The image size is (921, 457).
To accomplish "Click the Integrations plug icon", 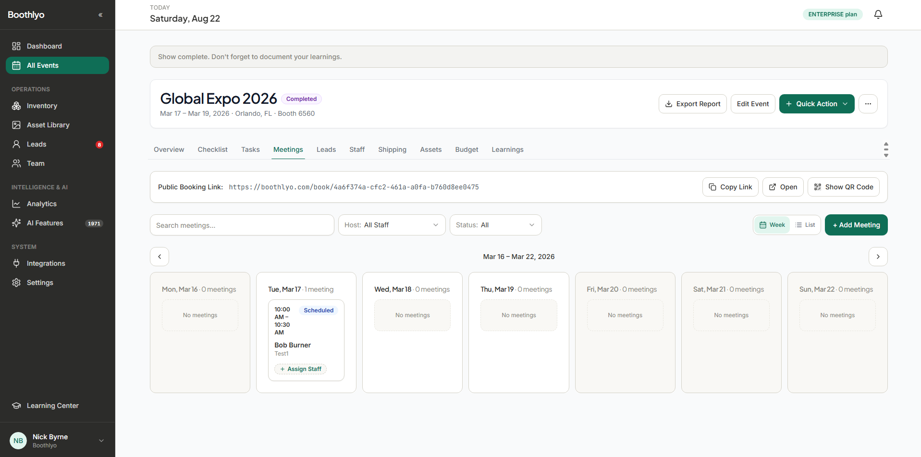I will (16, 263).
